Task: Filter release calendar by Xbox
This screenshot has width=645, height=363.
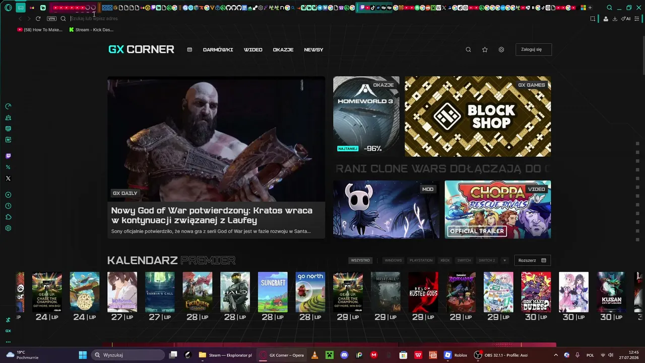Action: [x=445, y=260]
